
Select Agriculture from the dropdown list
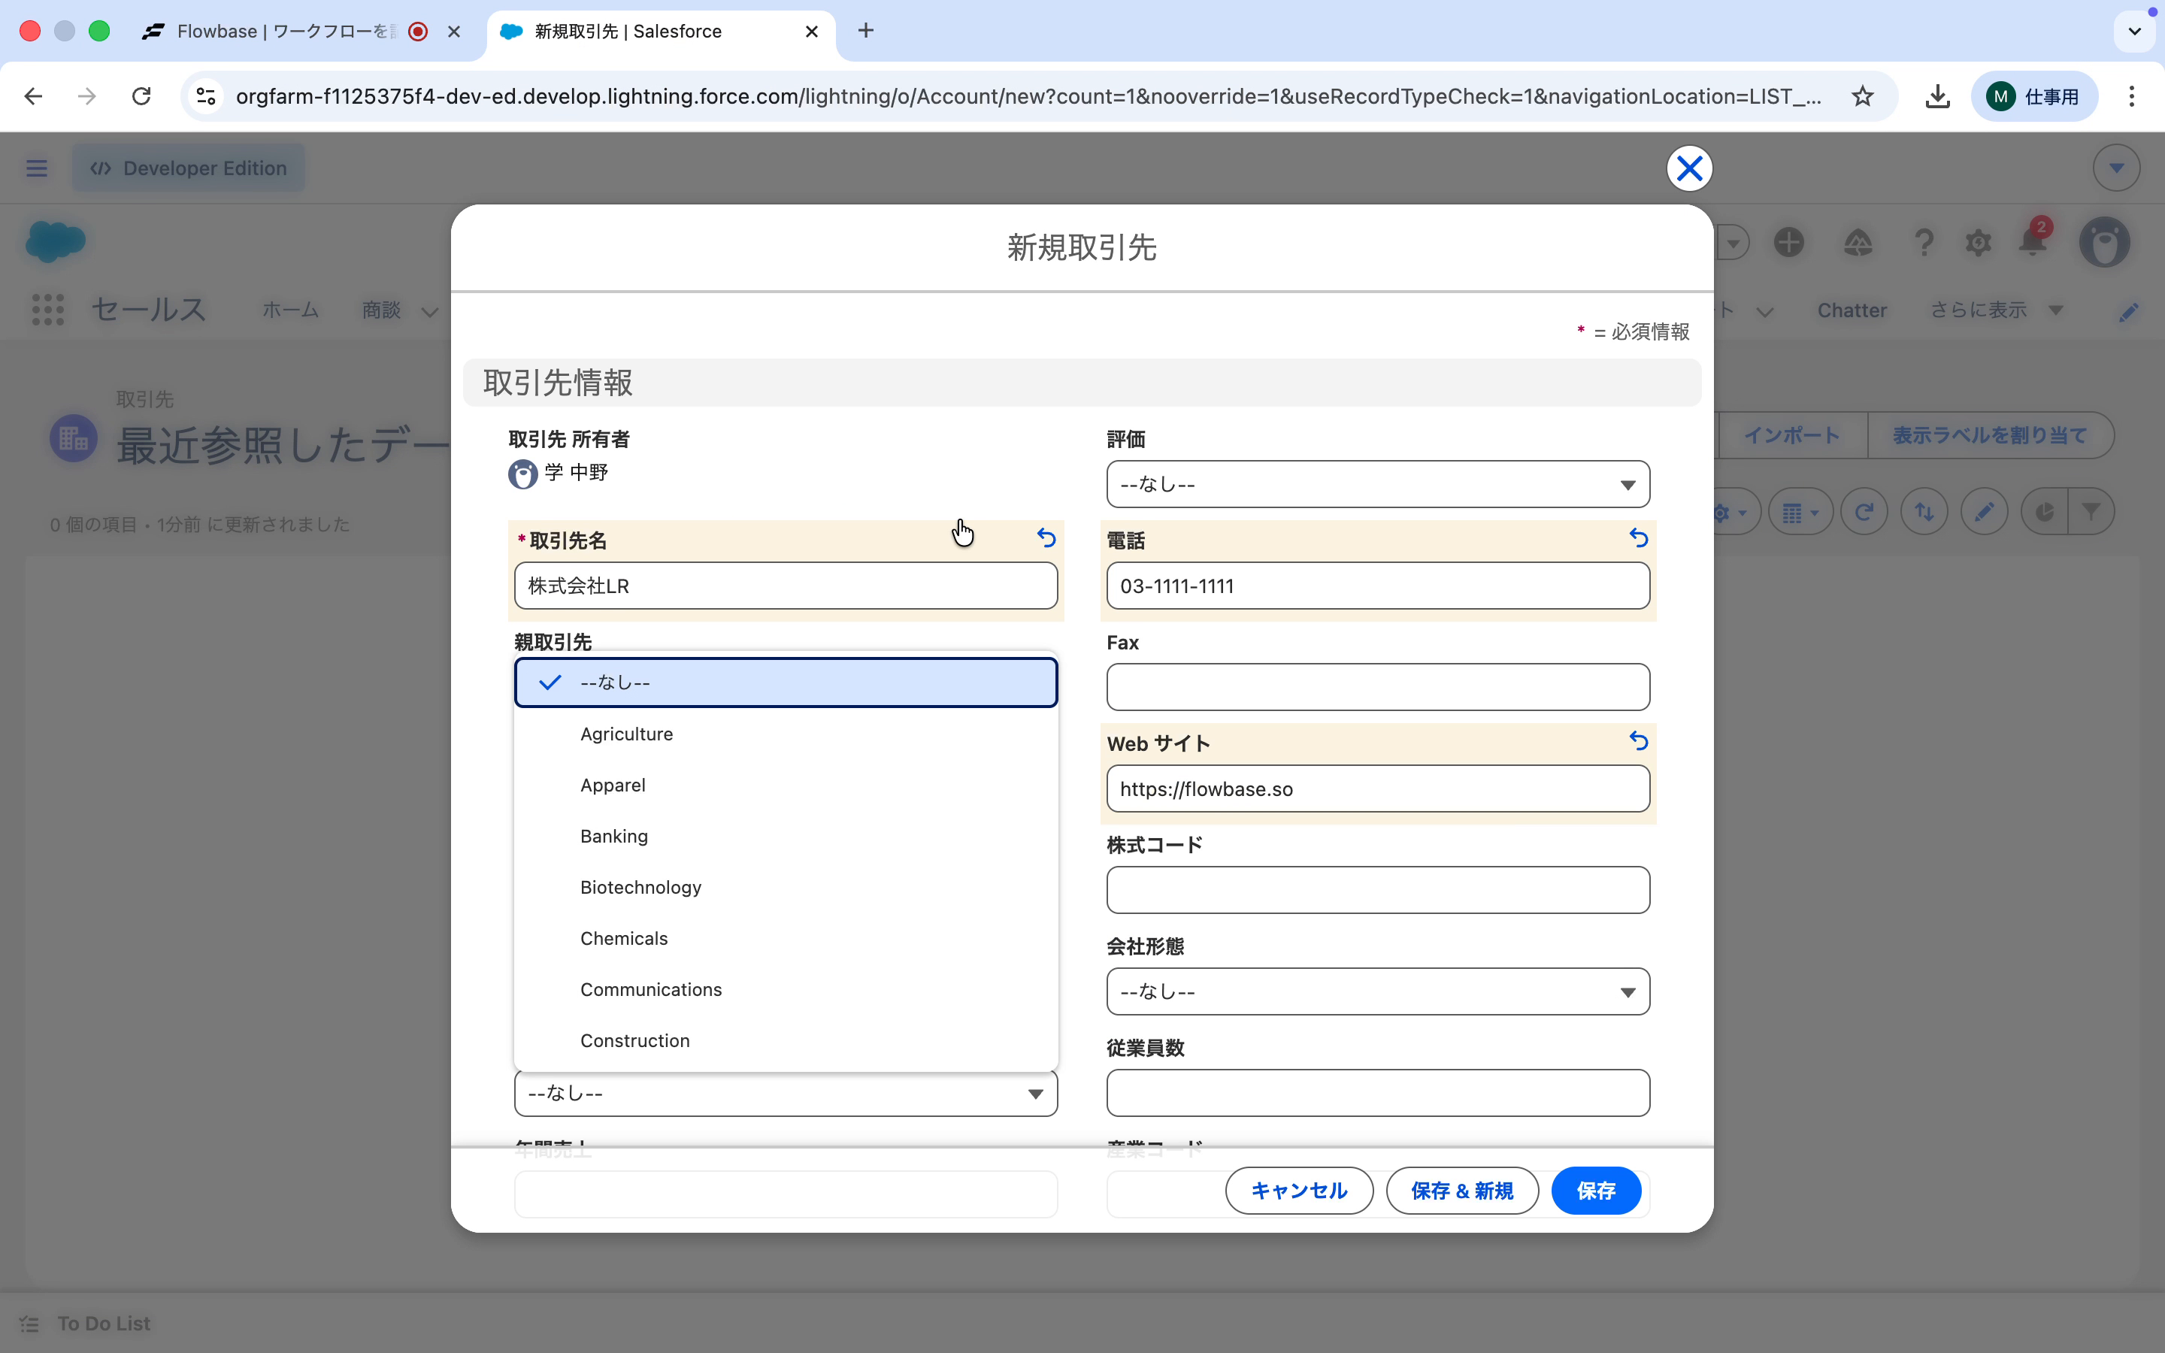(626, 734)
